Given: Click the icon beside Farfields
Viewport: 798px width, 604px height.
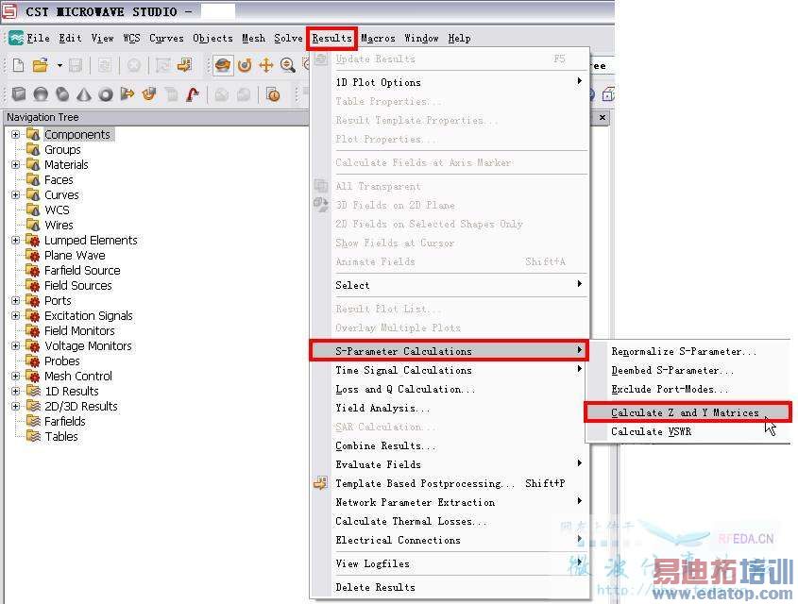Looking at the screenshot, I should click(x=33, y=421).
